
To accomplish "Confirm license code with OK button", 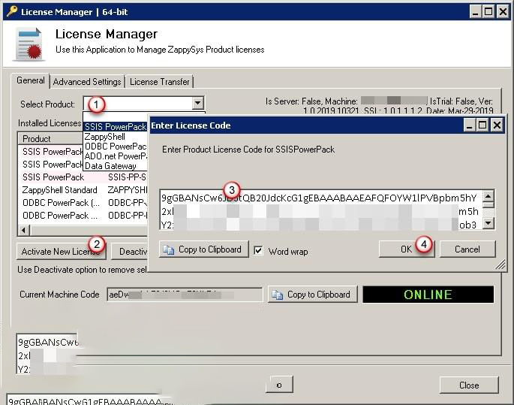I will (x=407, y=249).
